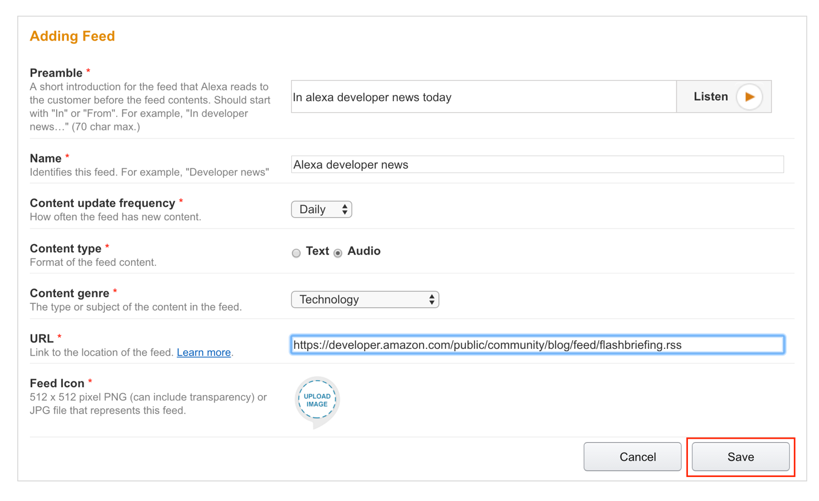
Task: Click the "Adding Feed" heading
Action: (72, 36)
